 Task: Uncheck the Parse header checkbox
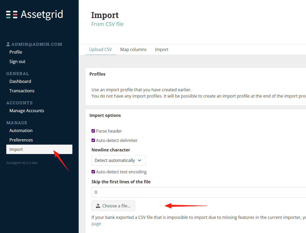[x=93, y=131]
